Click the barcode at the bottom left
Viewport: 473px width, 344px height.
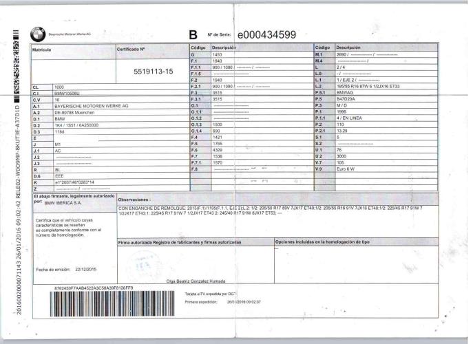(x=112, y=303)
